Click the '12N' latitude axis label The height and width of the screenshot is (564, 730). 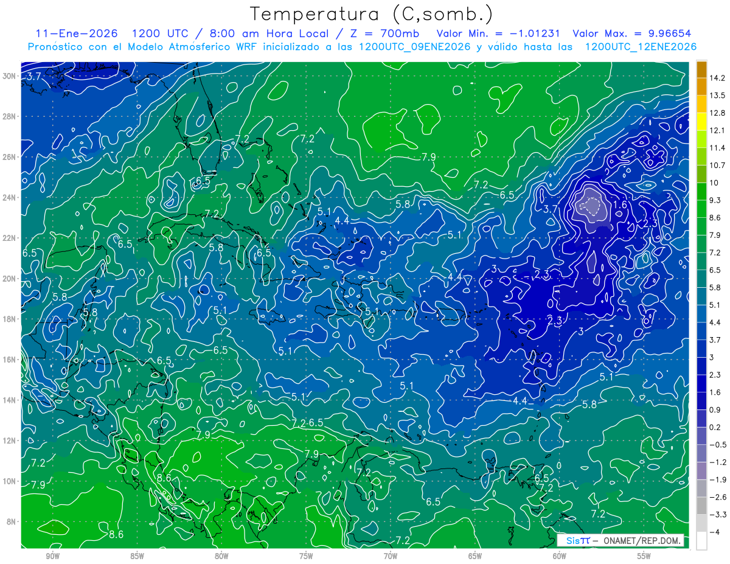pyautogui.click(x=10, y=440)
